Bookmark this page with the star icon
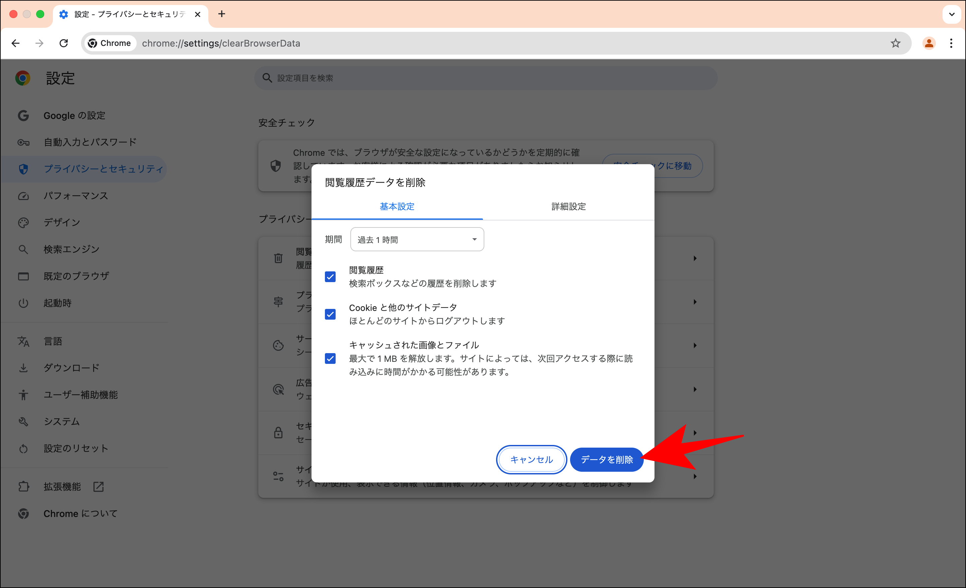 point(895,43)
